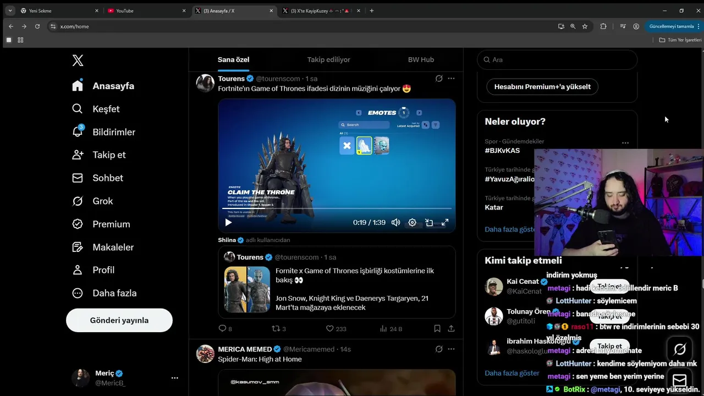Click Gönderi yayınla button
The width and height of the screenshot is (704, 396).
(119, 320)
